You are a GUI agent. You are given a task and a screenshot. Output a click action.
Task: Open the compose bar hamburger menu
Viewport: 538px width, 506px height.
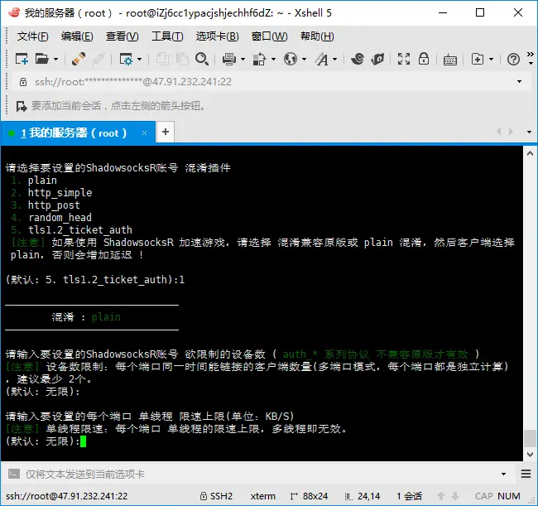tap(526, 474)
